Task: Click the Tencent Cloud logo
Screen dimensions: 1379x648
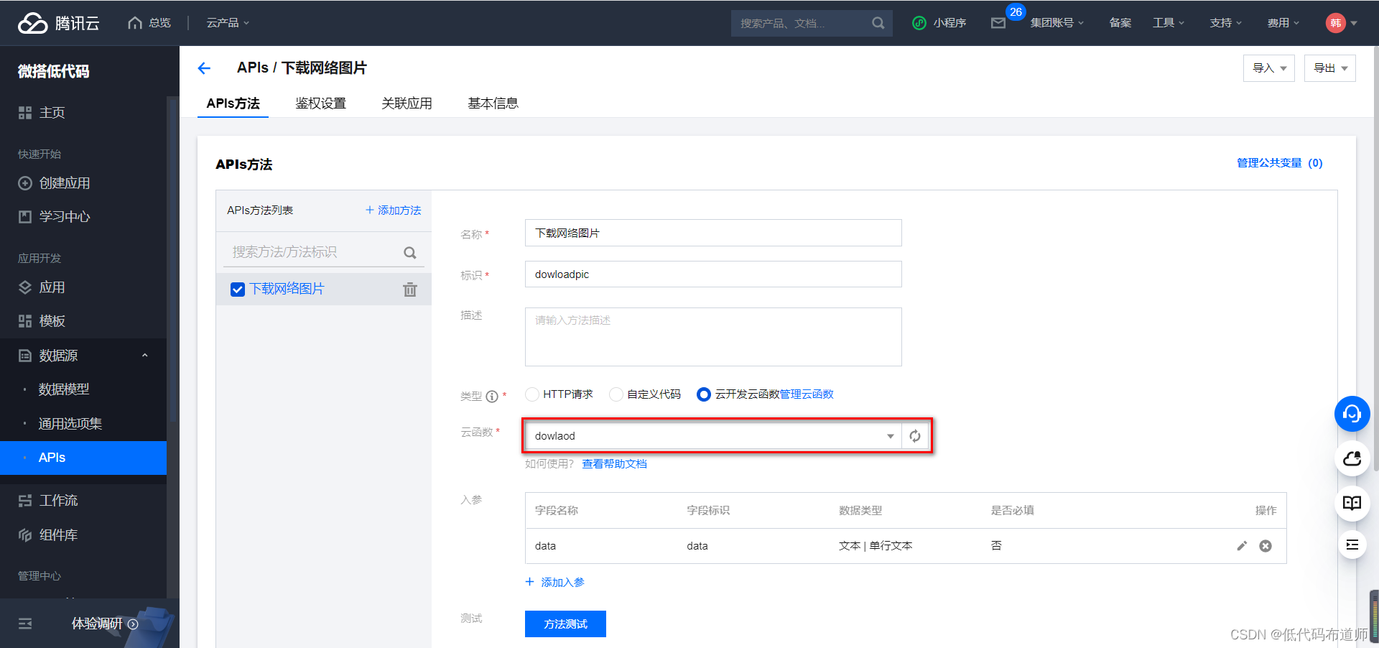Action: click(59, 23)
